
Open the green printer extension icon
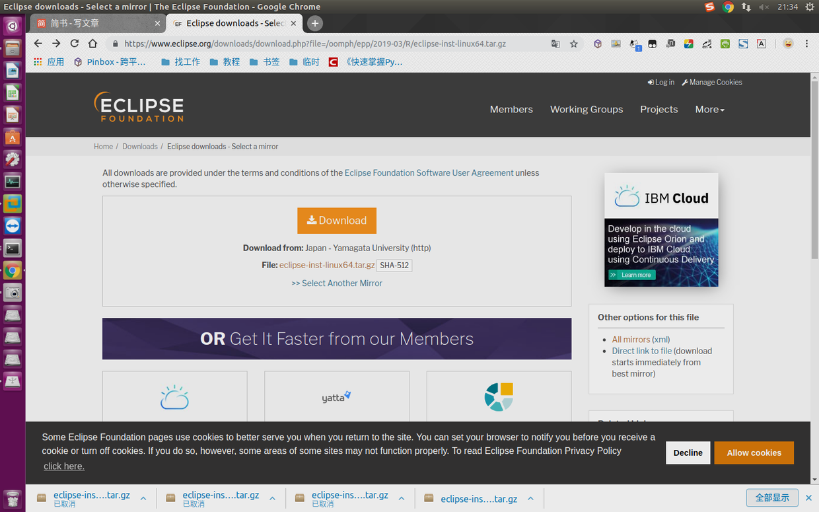tap(725, 44)
